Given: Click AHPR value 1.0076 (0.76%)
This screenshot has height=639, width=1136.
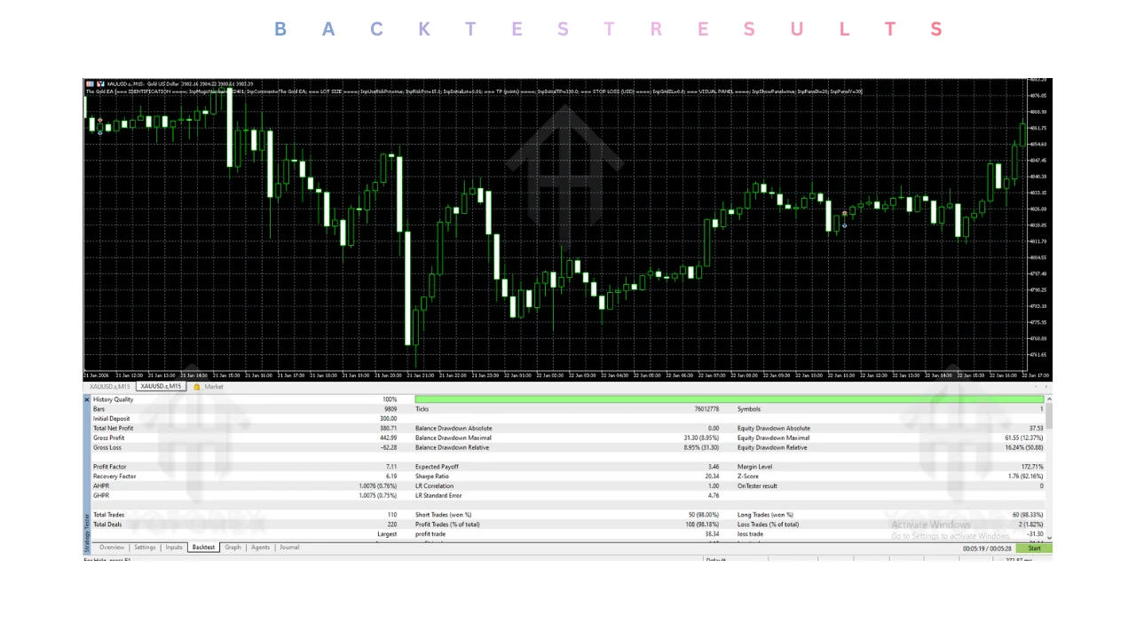Looking at the screenshot, I should pyautogui.click(x=378, y=486).
